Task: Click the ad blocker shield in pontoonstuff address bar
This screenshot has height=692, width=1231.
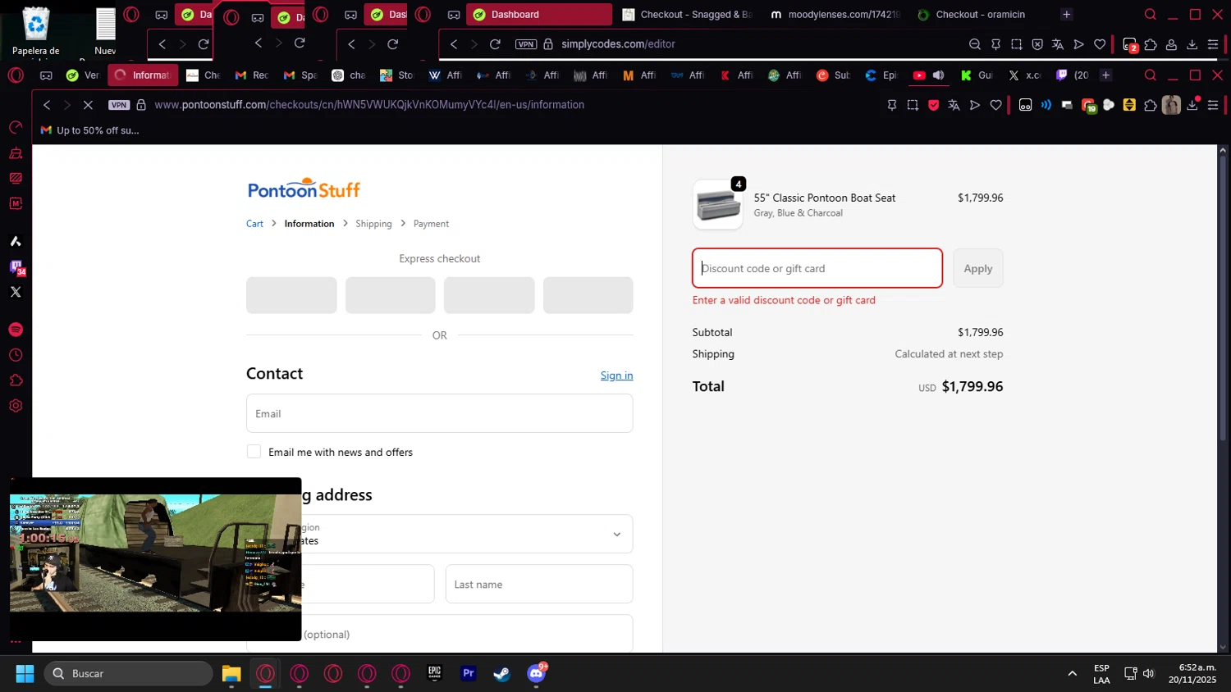Action: tap(933, 105)
